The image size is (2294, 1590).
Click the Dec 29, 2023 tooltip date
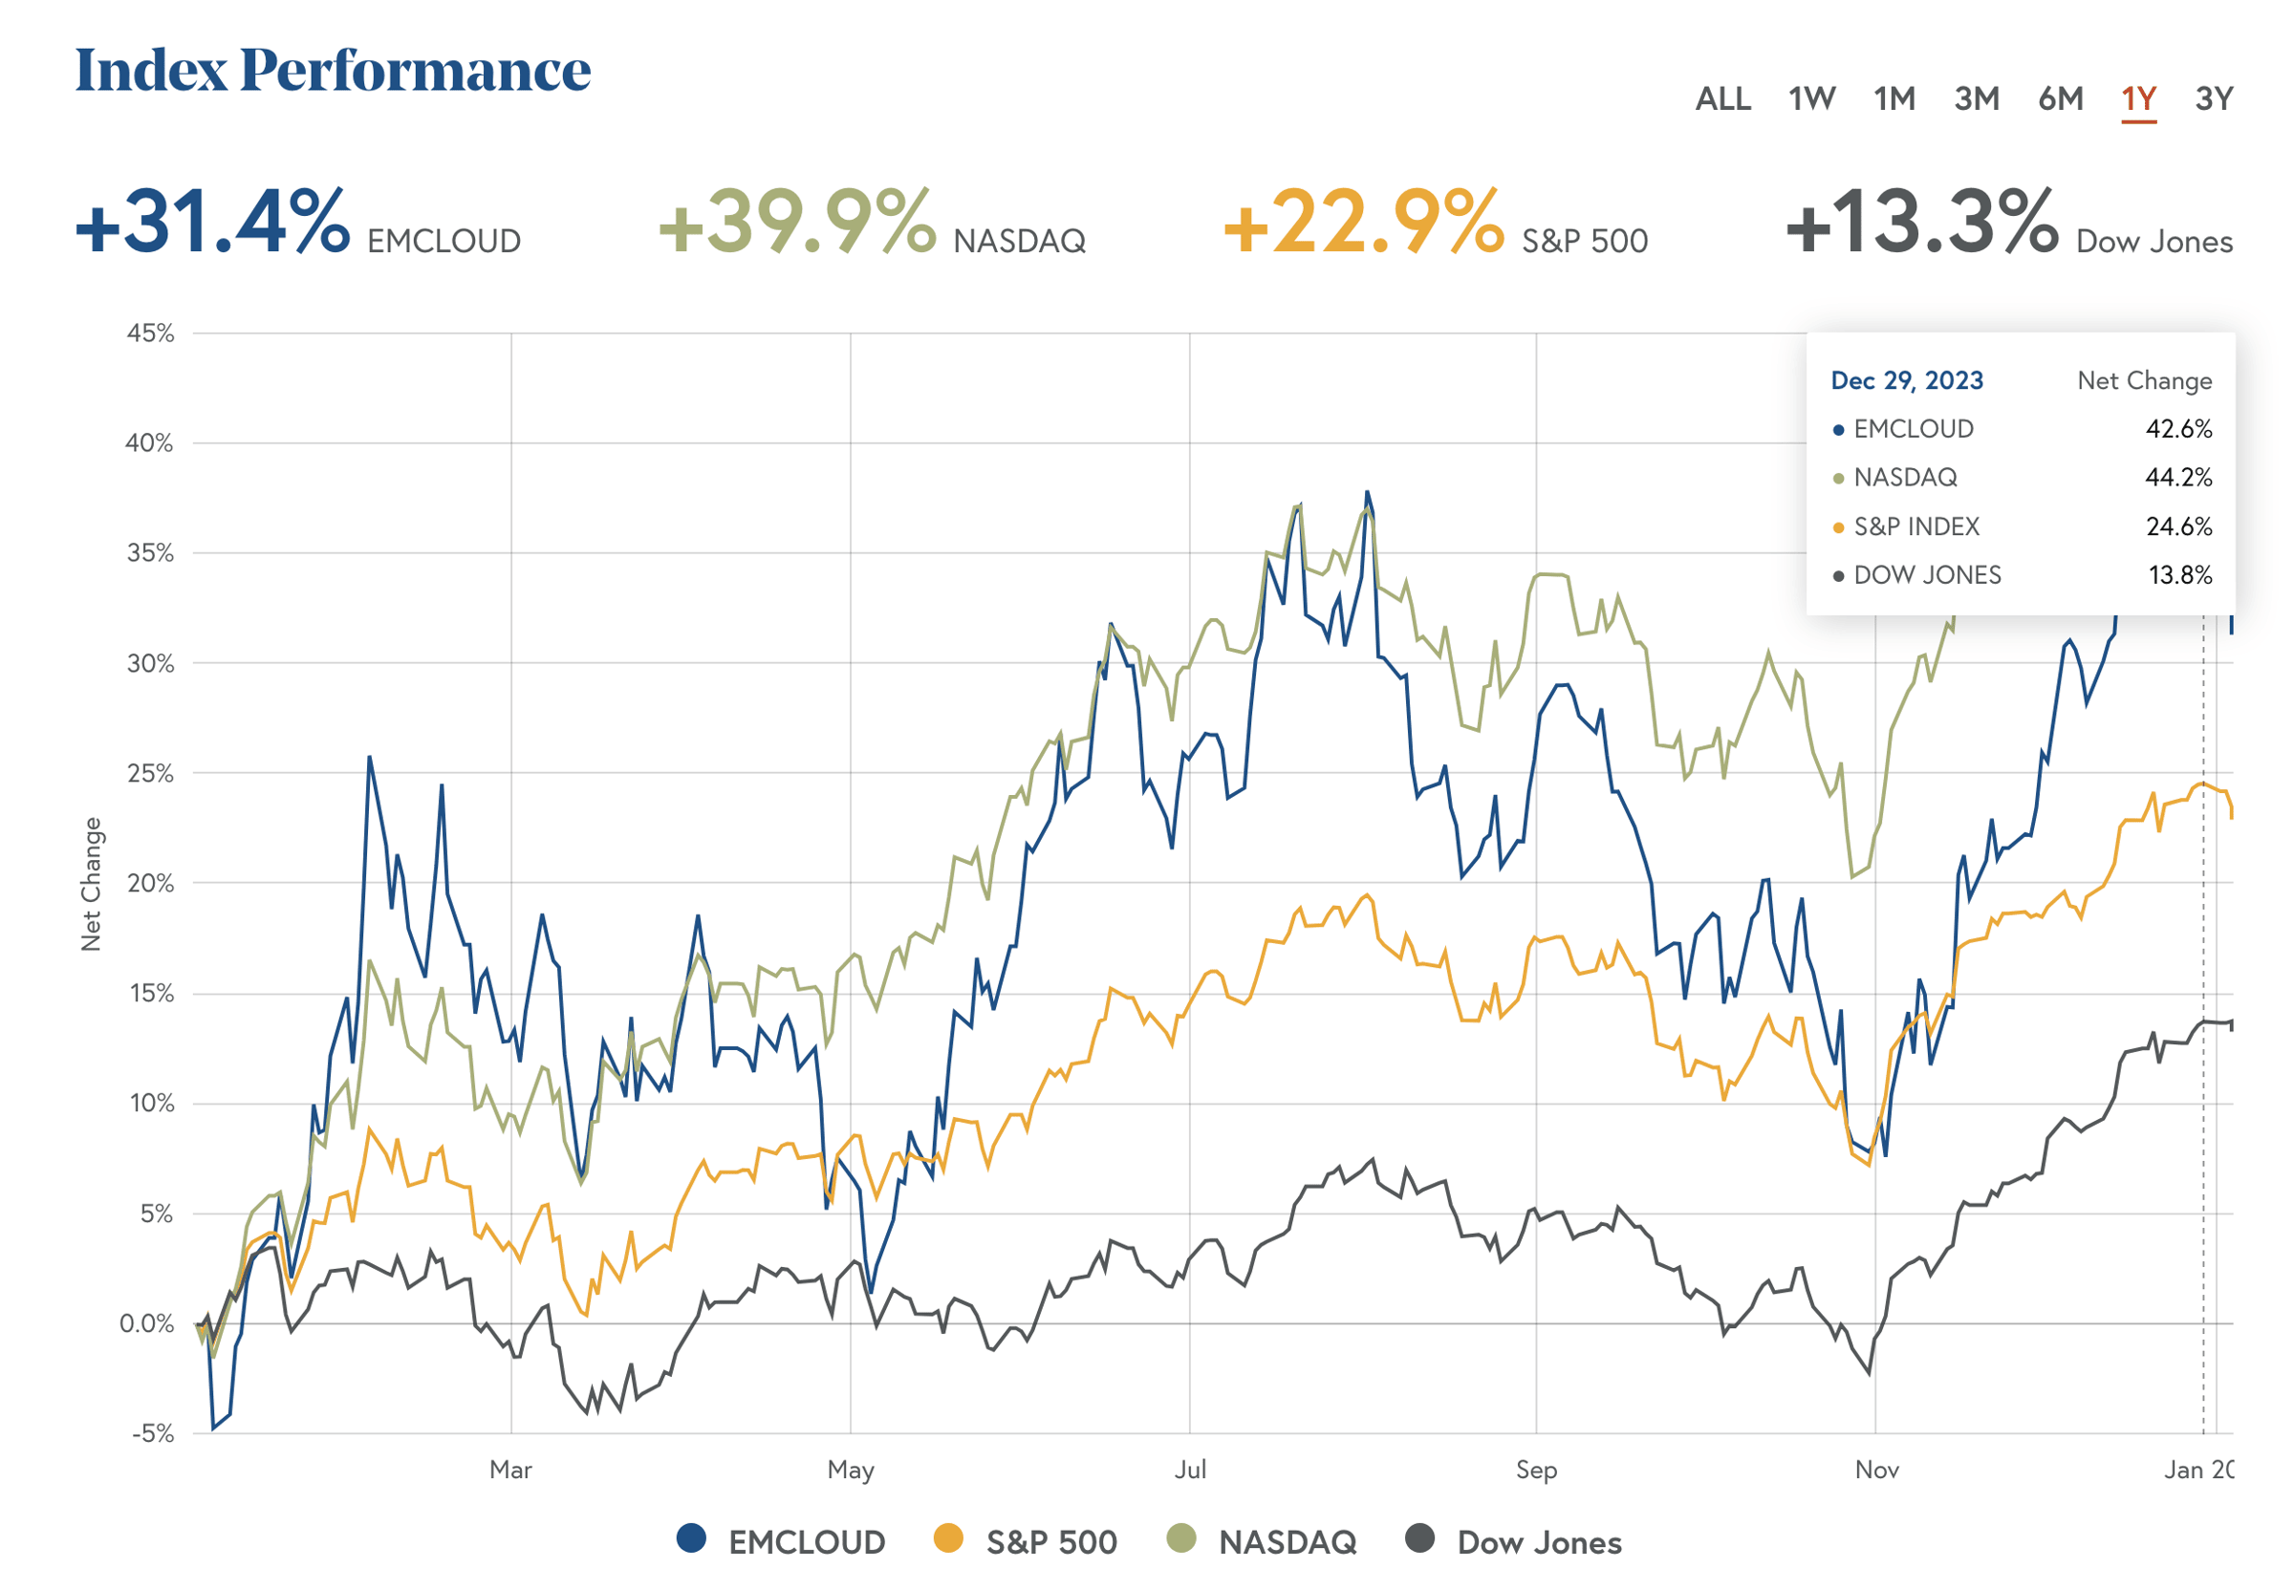[1906, 380]
